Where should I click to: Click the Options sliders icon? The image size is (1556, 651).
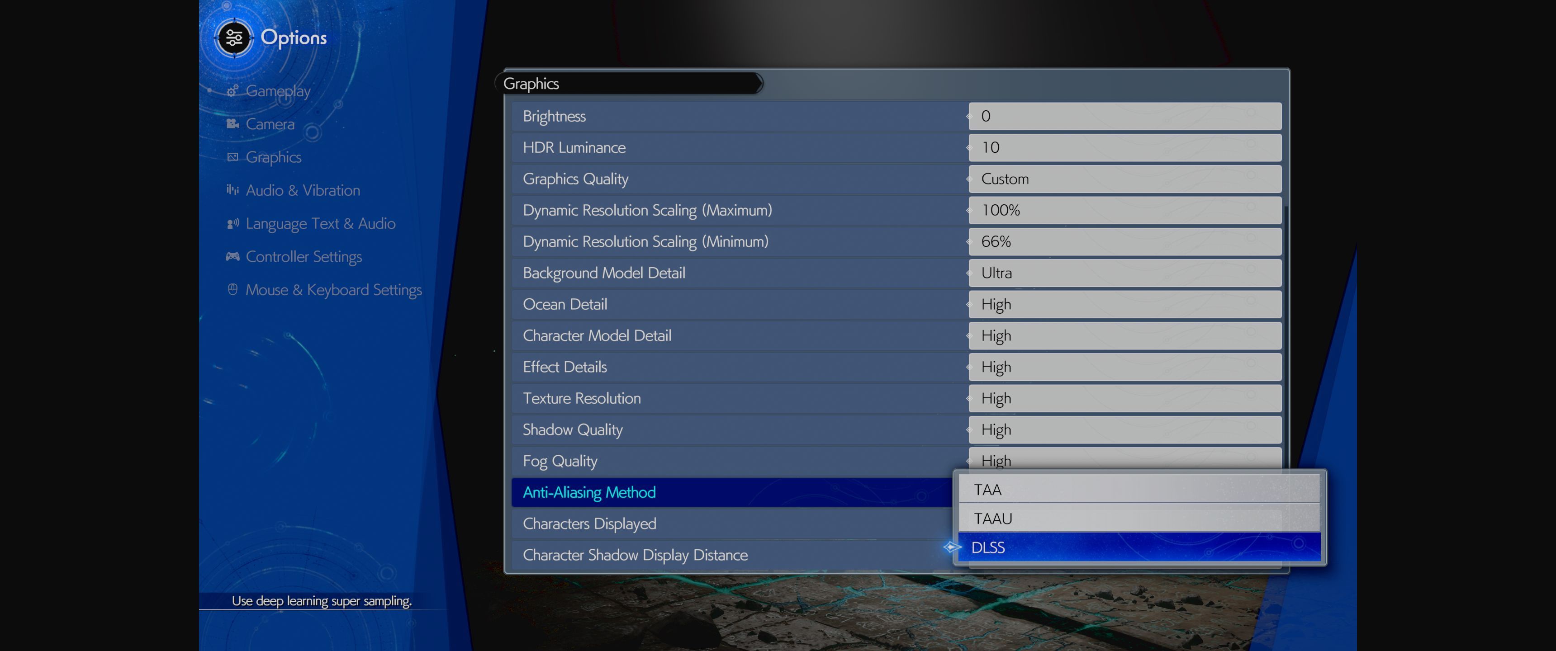pyautogui.click(x=234, y=38)
